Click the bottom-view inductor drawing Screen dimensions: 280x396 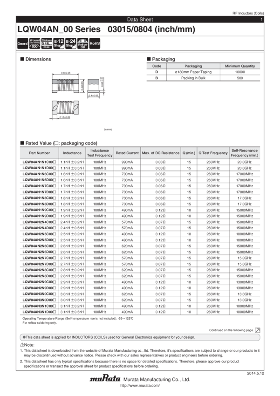click(x=65, y=108)
